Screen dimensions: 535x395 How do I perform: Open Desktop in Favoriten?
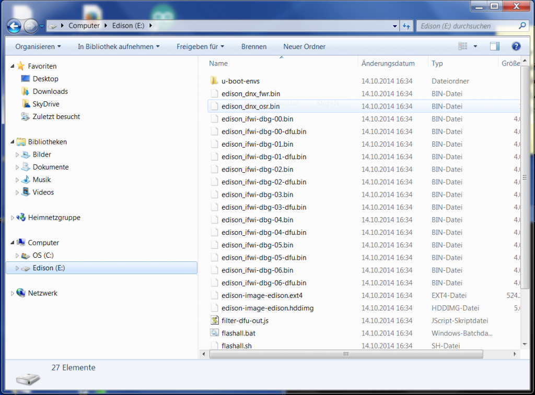(45, 79)
